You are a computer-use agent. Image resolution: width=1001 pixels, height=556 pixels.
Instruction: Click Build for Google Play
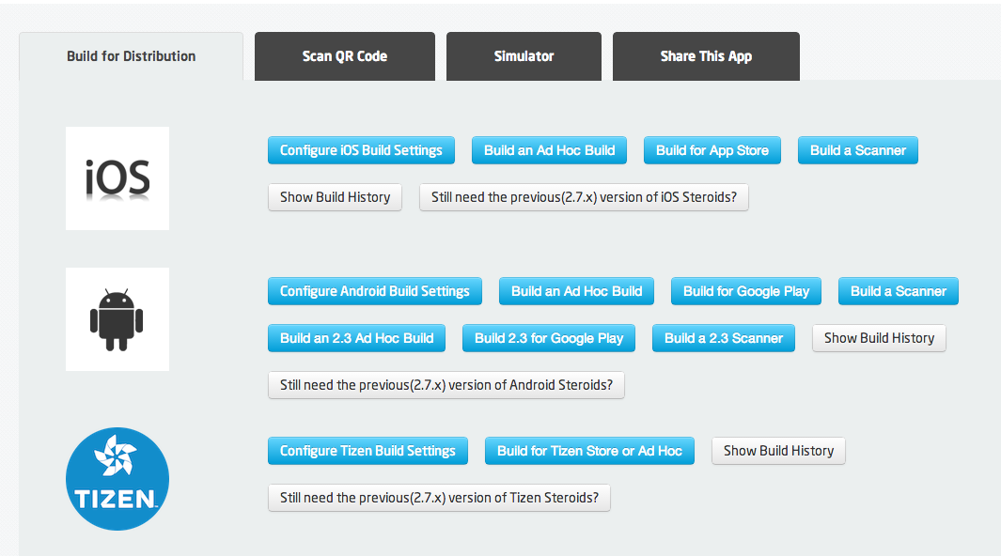coord(746,291)
